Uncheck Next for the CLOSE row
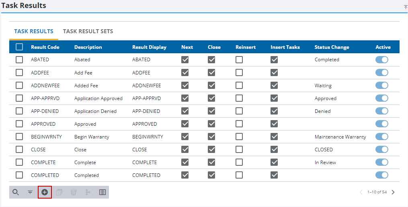 click(185, 149)
